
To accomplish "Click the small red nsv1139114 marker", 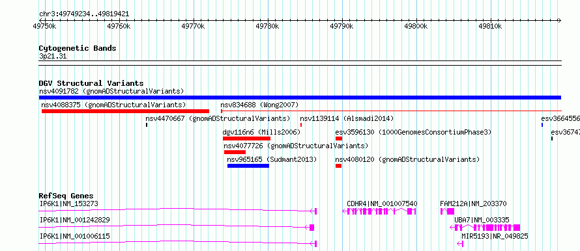I will (x=301, y=125).
